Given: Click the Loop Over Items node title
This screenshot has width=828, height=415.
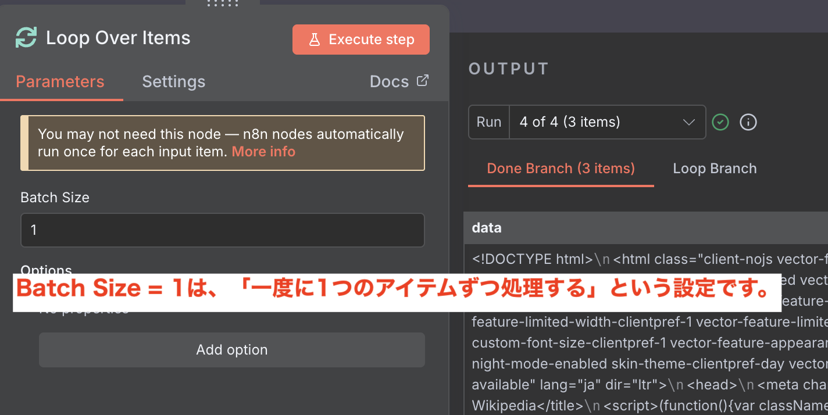Looking at the screenshot, I should coord(118,38).
